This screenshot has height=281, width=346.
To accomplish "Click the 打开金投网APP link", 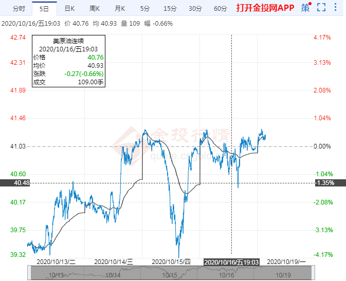I will coord(265,8).
